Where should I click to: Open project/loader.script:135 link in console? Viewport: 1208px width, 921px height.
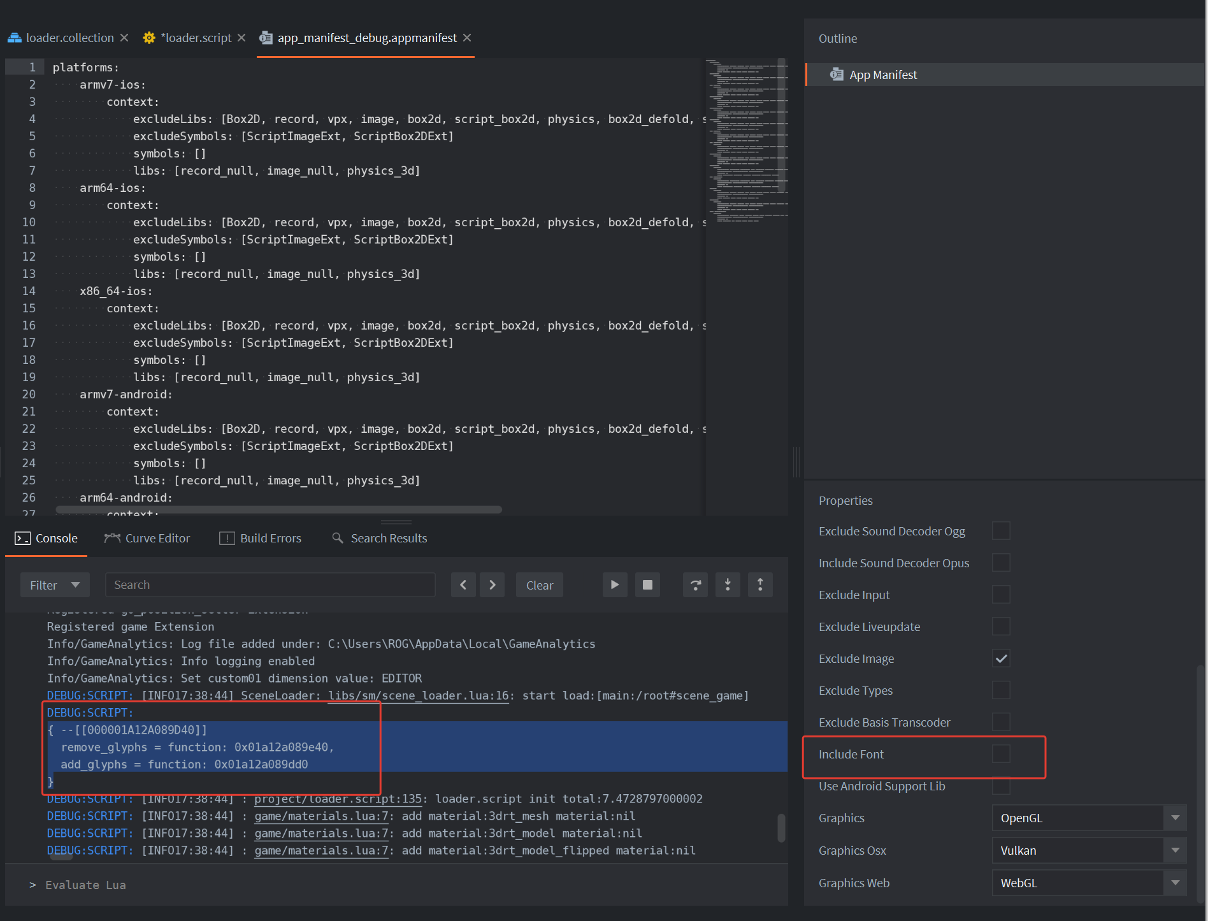pyautogui.click(x=338, y=799)
